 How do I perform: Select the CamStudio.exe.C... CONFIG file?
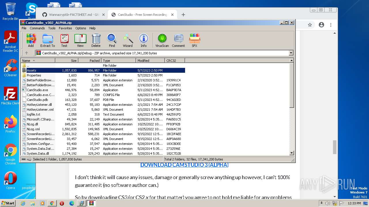(103, 95)
